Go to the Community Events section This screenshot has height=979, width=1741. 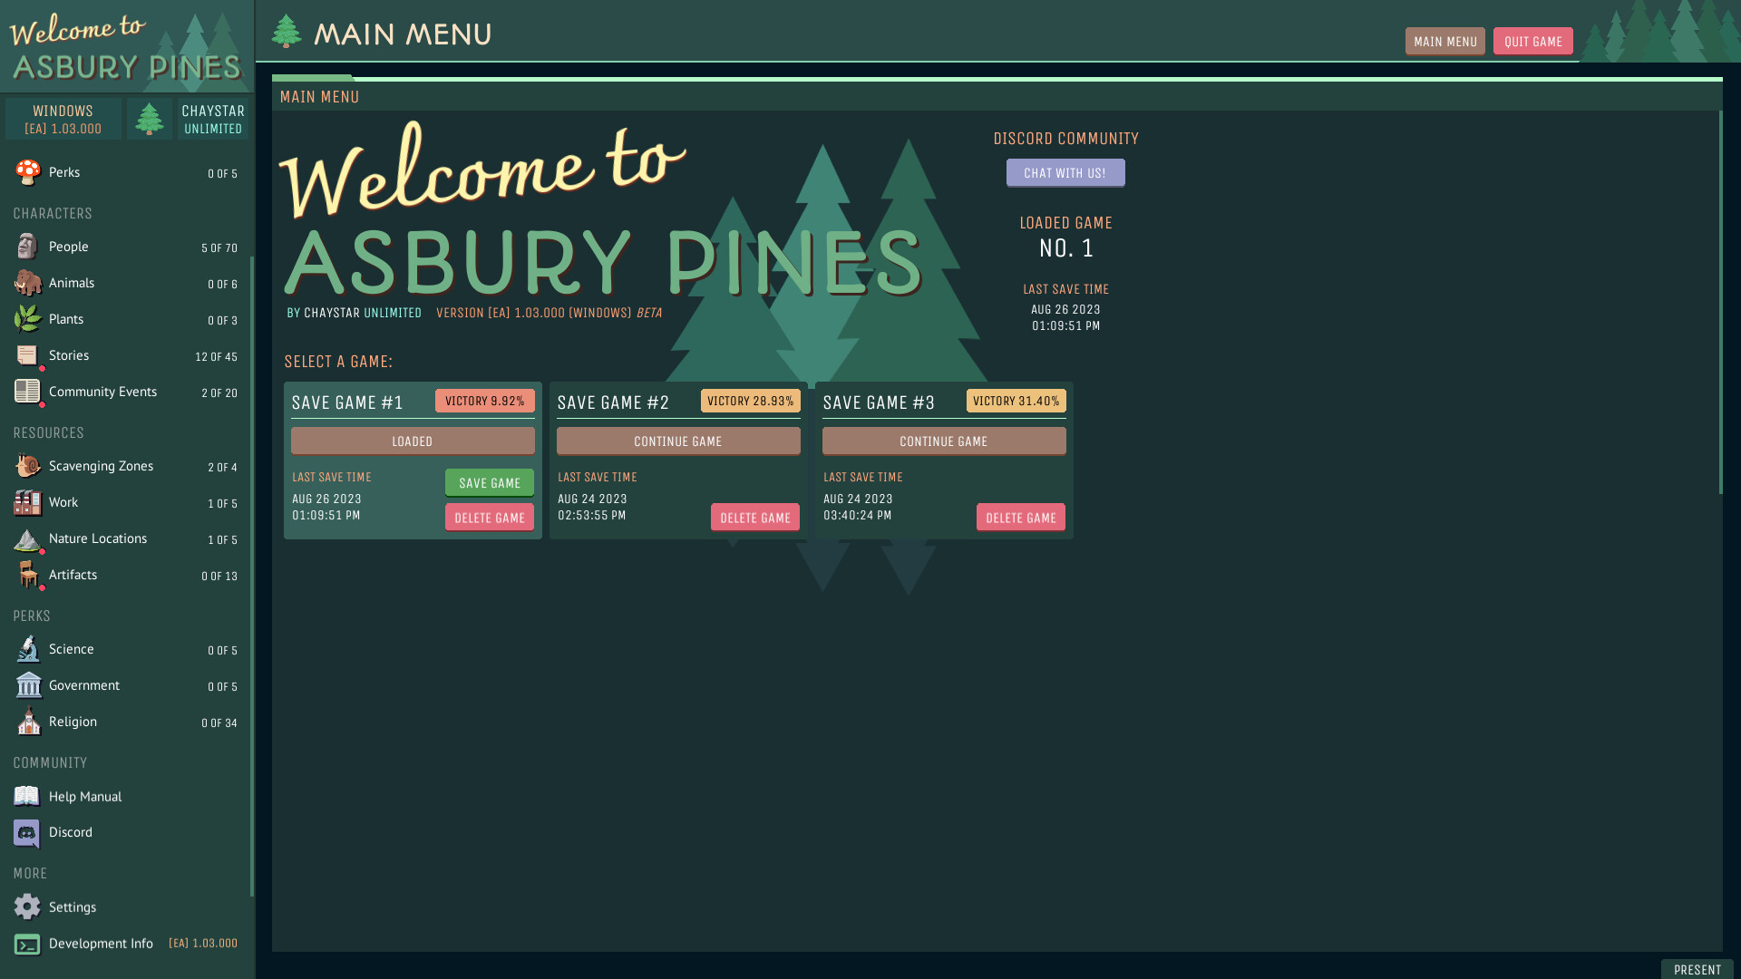pos(102,392)
